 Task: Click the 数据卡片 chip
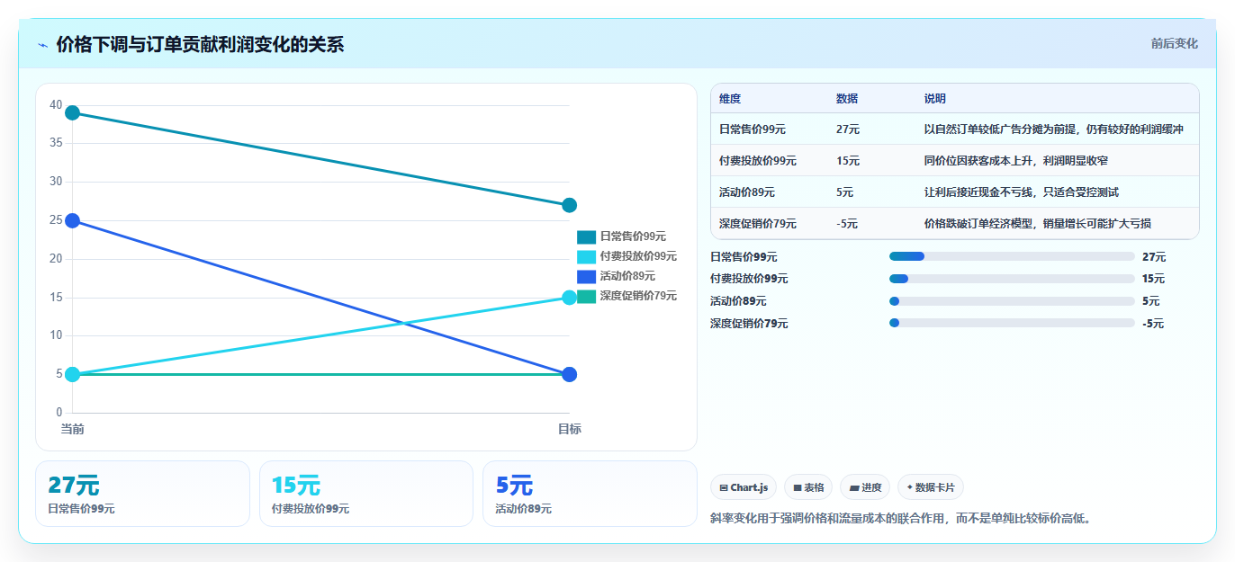(x=931, y=487)
